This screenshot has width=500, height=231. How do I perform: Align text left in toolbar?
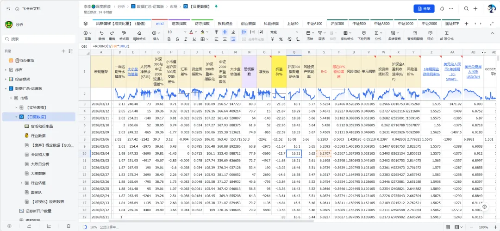(217, 39)
